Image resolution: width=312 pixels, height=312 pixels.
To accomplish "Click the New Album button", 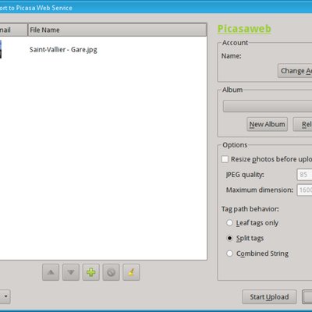I will (x=267, y=124).
